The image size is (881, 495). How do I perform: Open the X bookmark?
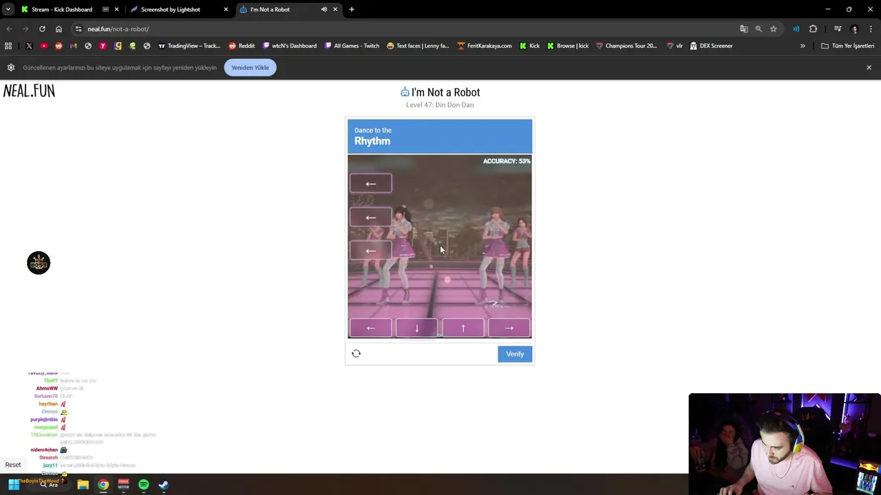[29, 46]
